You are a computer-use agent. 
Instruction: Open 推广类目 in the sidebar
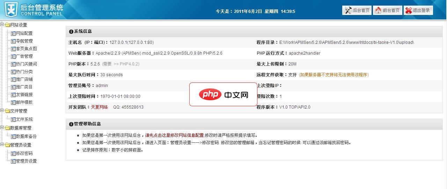[24, 87]
